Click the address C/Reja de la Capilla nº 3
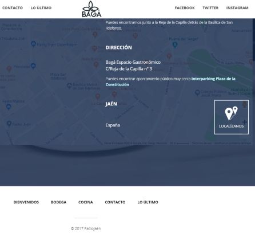This screenshot has height=233, width=255. pos(129,69)
